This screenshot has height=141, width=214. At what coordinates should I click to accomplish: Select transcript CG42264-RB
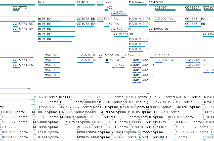click(193, 26)
